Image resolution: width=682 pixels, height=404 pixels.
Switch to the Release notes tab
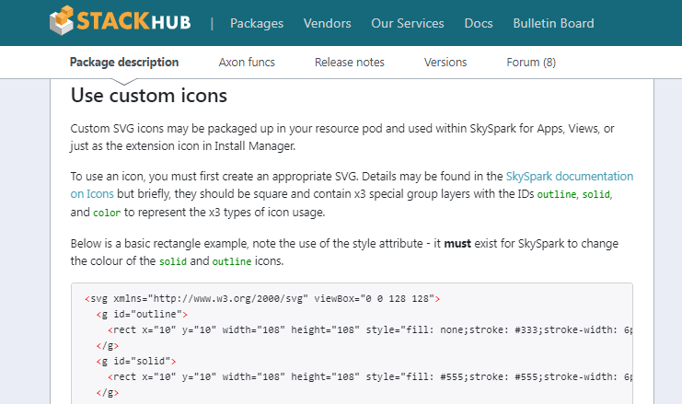tap(349, 63)
